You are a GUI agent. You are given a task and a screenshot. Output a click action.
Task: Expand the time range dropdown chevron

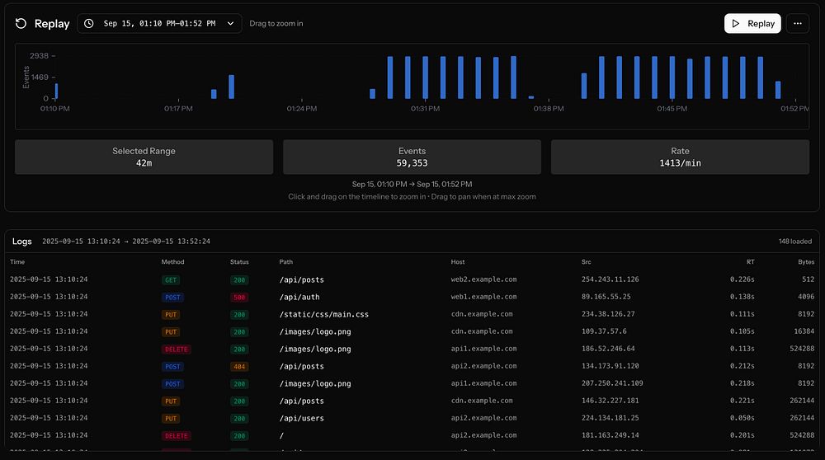[x=230, y=24]
